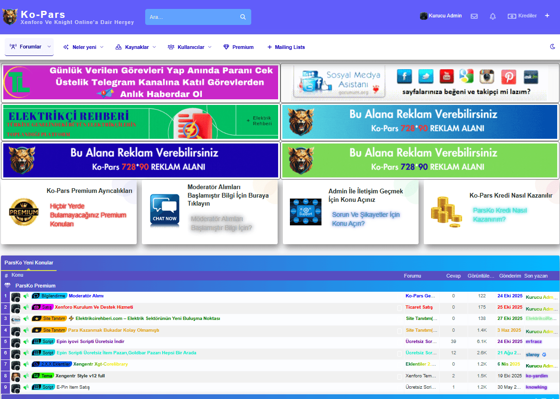Image resolution: width=560 pixels, height=399 pixels.
Task: Click the magnifier search icon
Action: [243, 17]
